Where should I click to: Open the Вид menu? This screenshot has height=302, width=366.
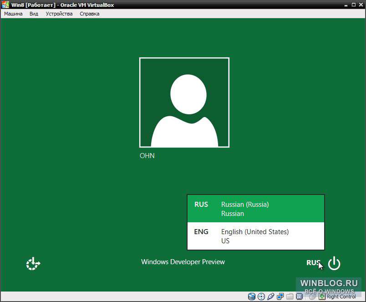click(x=34, y=14)
